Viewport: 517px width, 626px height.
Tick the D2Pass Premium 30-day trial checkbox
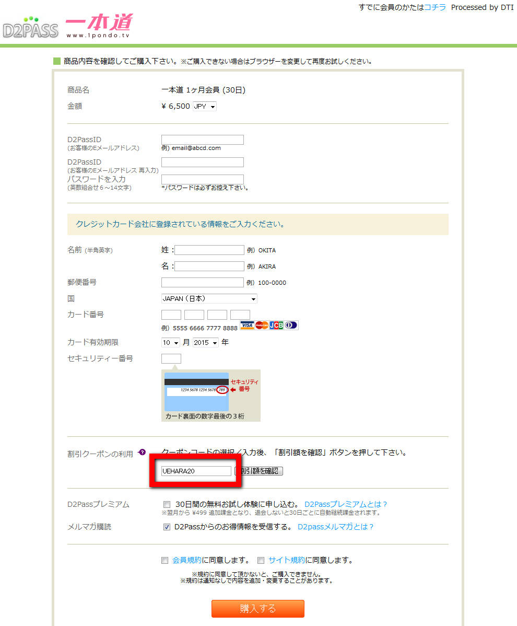tap(167, 504)
